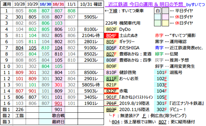The height and width of the screenshot is (126, 206).
Task: Click the byすいてつ author text
Action: tap(196, 5)
